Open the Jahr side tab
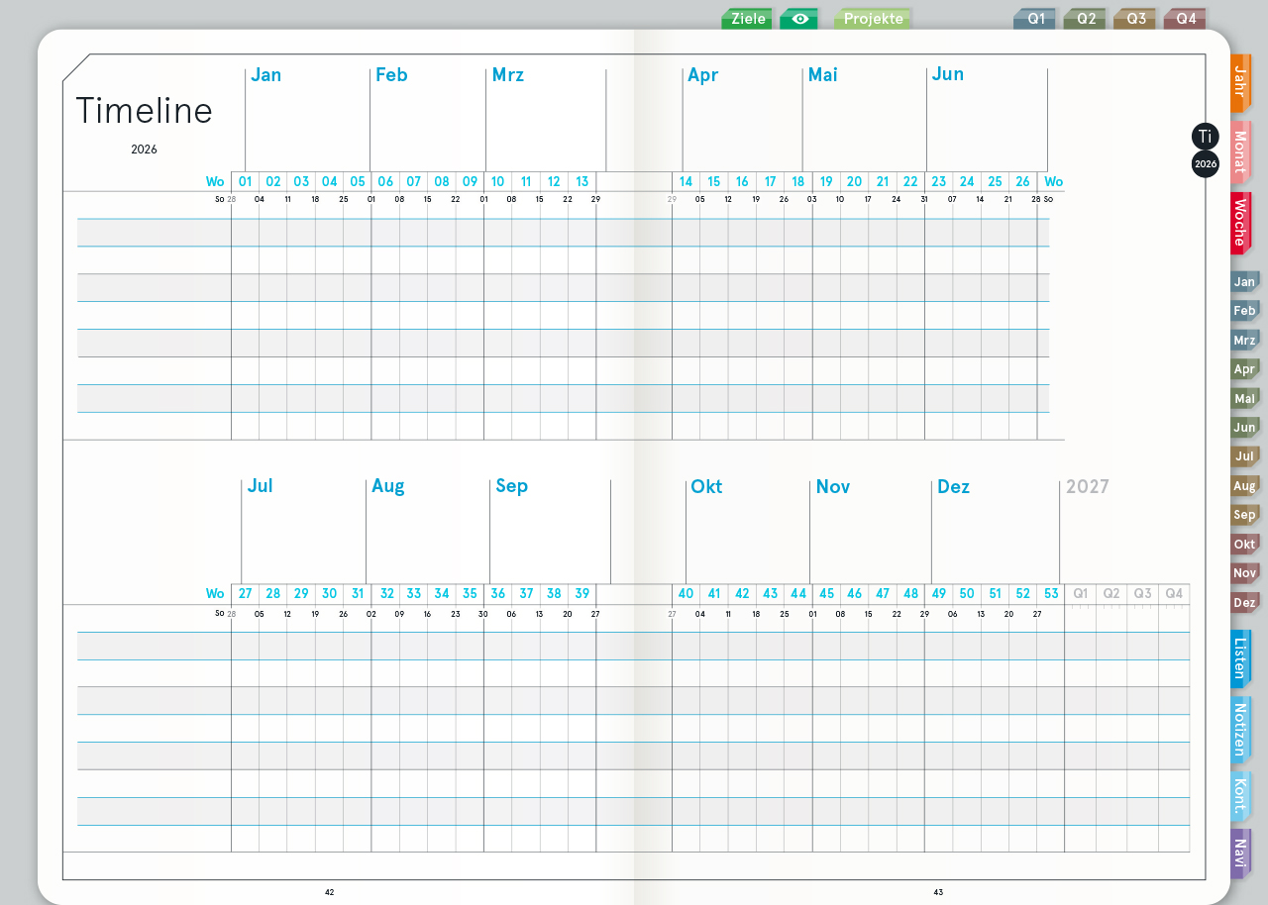1268x905 pixels. [x=1240, y=84]
